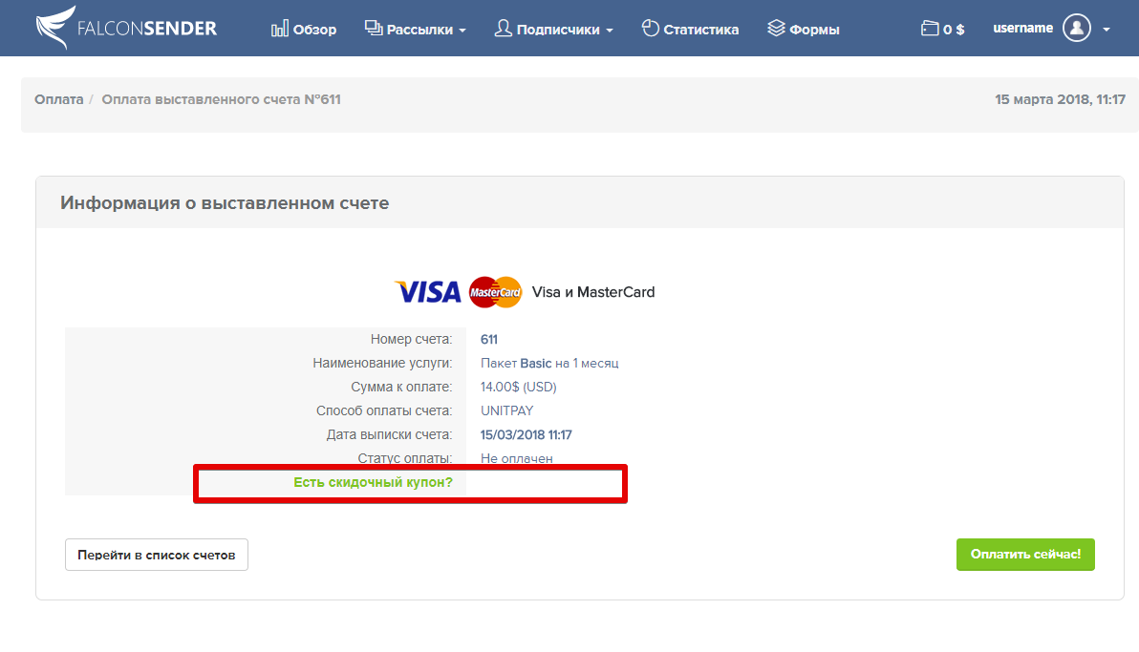Click the Visa и MasterCard label
The height and width of the screenshot is (652, 1139).
pos(592,292)
